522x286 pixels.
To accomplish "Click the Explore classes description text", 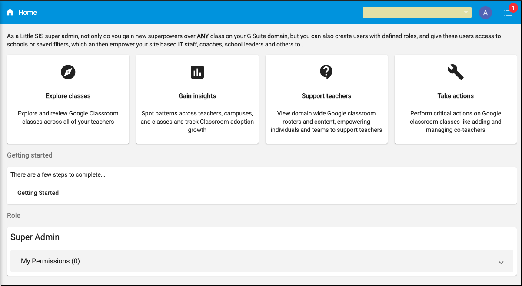I will click(x=68, y=118).
